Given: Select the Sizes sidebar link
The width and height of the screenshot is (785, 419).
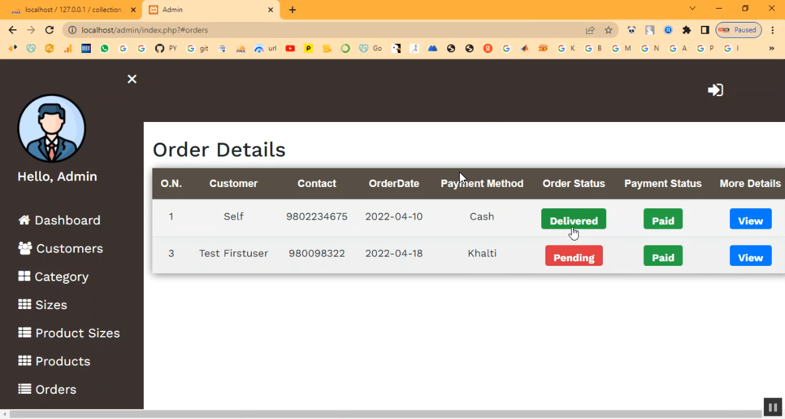Looking at the screenshot, I should [x=43, y=305].
